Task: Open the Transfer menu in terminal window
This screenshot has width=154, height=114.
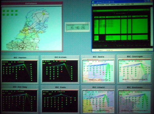Action: click(x=102, y=5)
